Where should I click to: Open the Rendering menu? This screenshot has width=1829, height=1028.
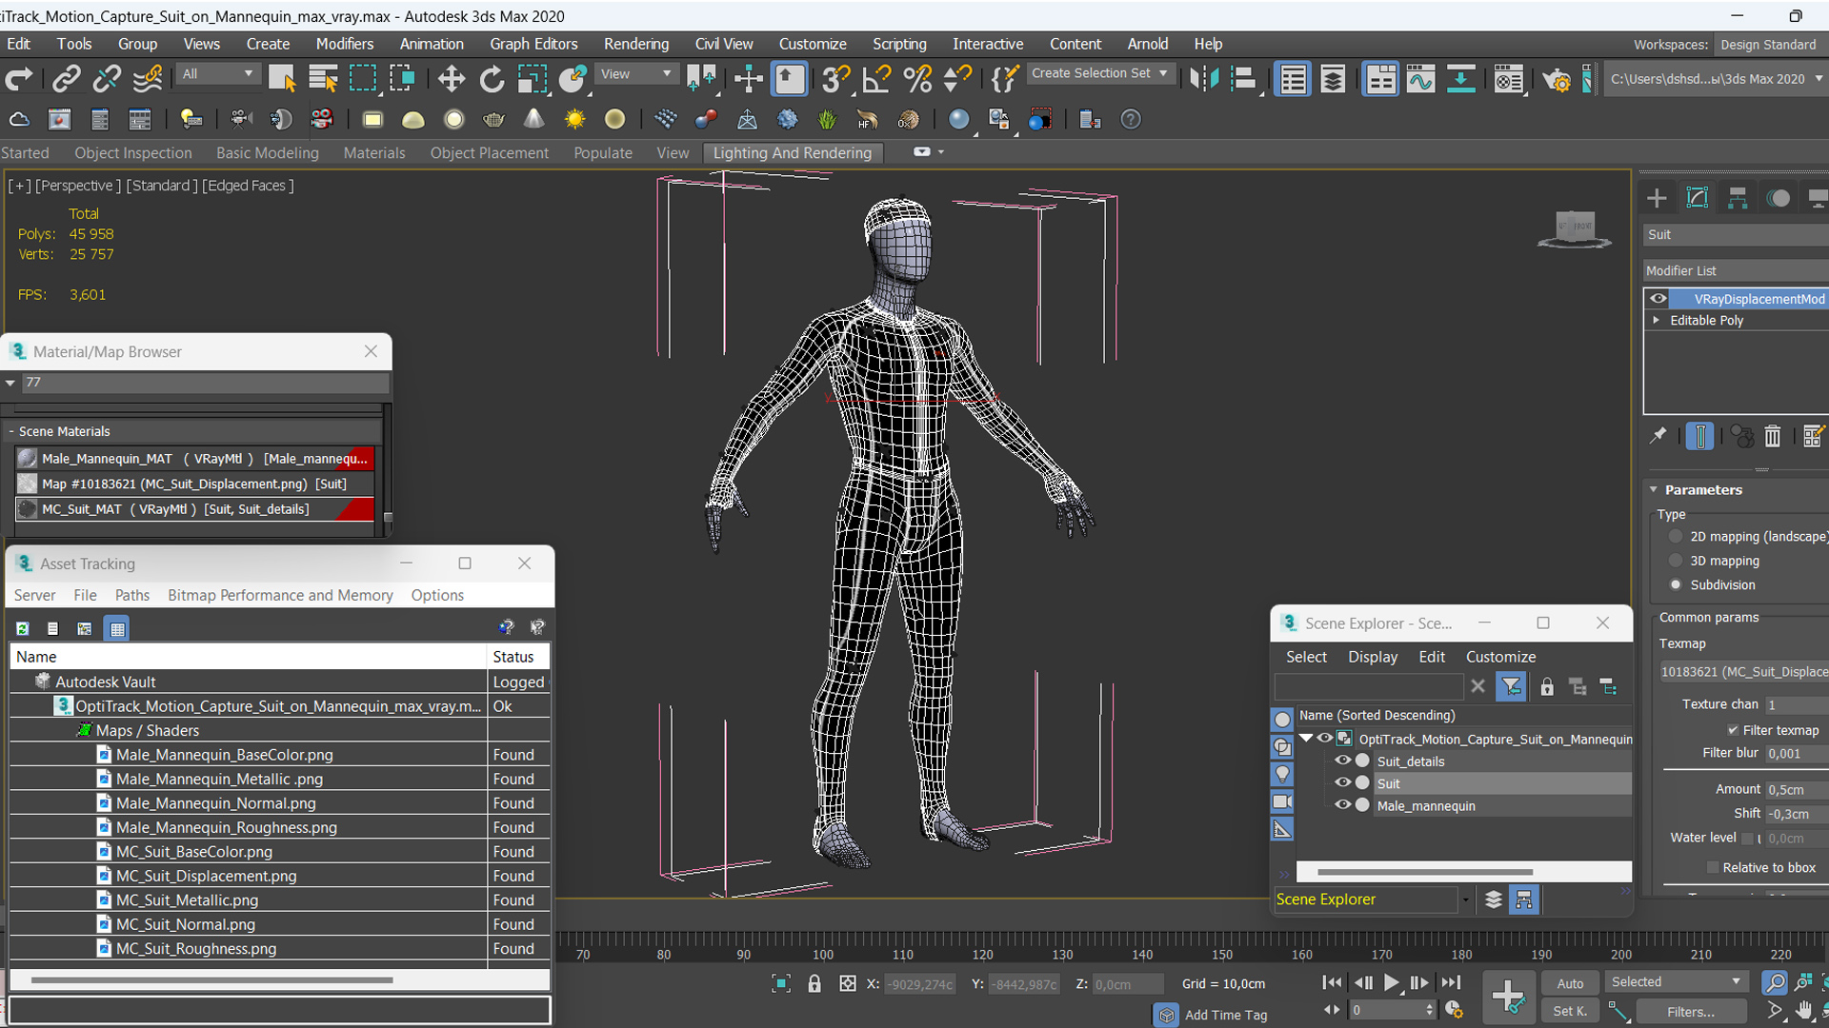[635, 44]
